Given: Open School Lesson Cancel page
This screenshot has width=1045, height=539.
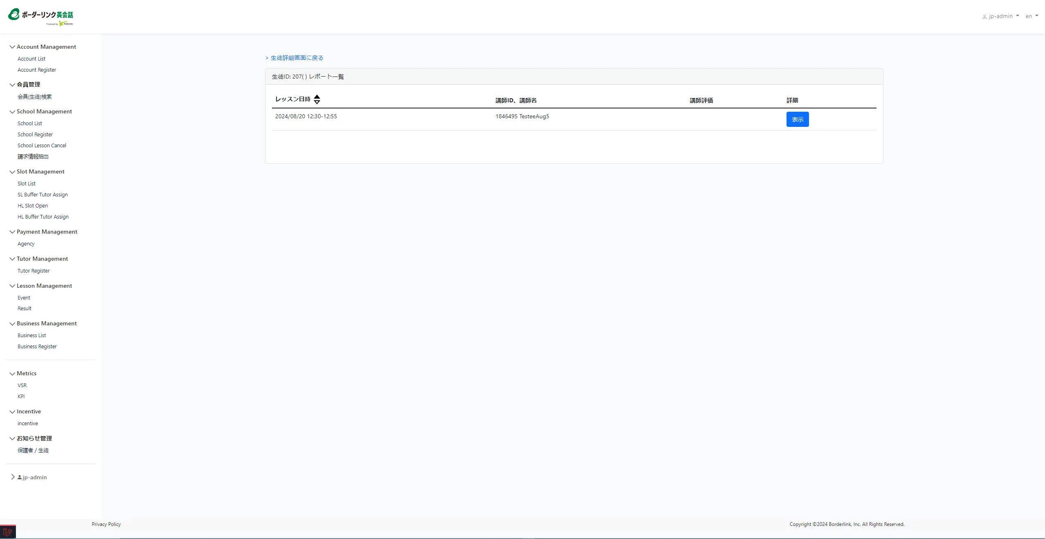Looking at the screenshot, I should click(x=42, y=146).
